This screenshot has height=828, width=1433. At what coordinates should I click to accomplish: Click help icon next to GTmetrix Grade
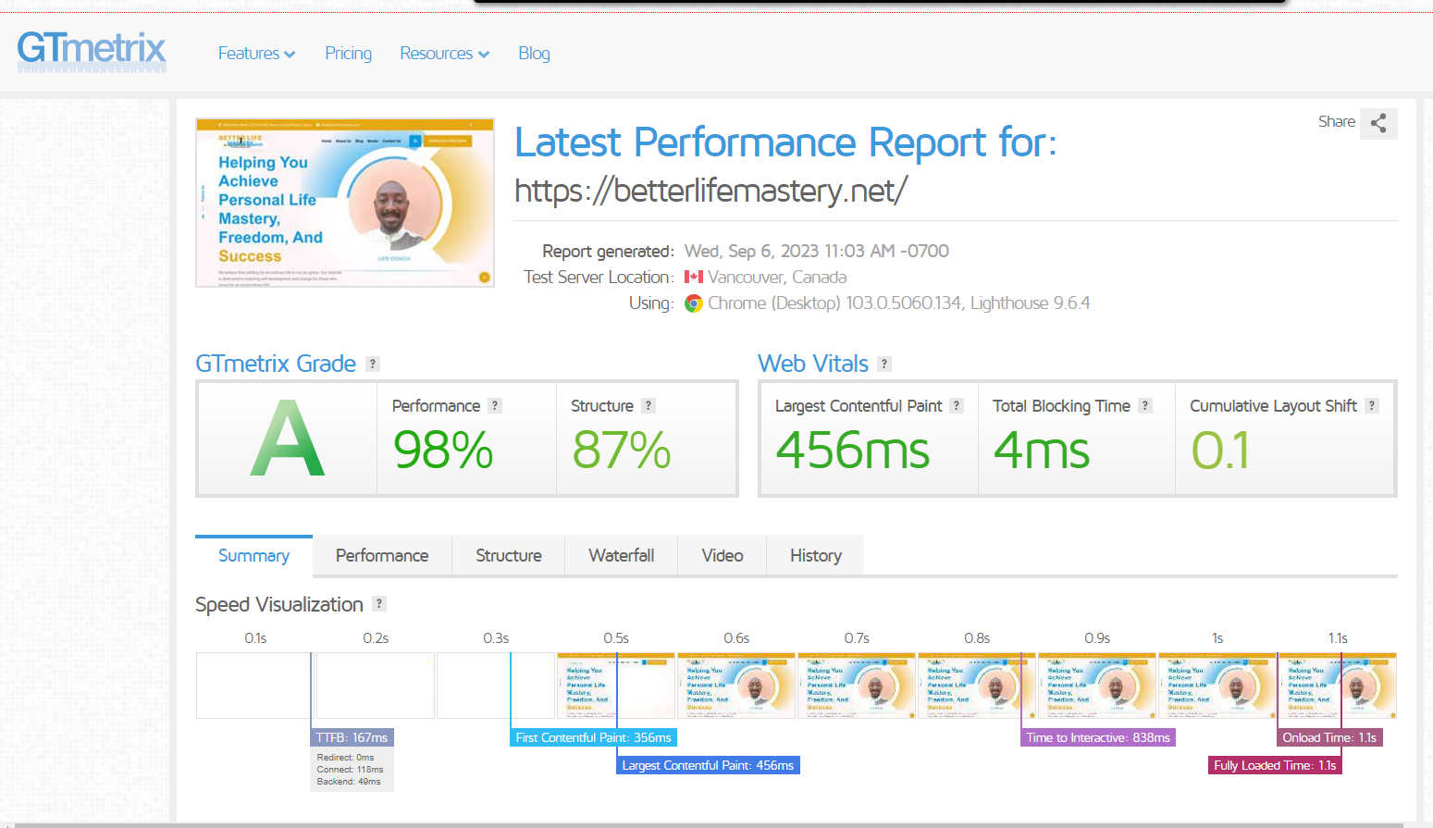[x=373, y=365]
